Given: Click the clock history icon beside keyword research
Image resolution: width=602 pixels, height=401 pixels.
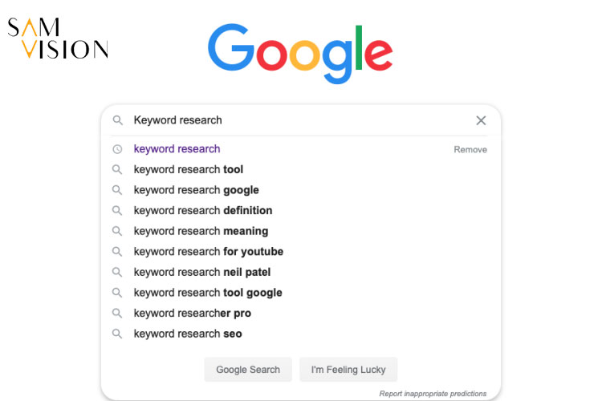Looking at the screenshot, I should pyautogui.click(x=117, y=149).
